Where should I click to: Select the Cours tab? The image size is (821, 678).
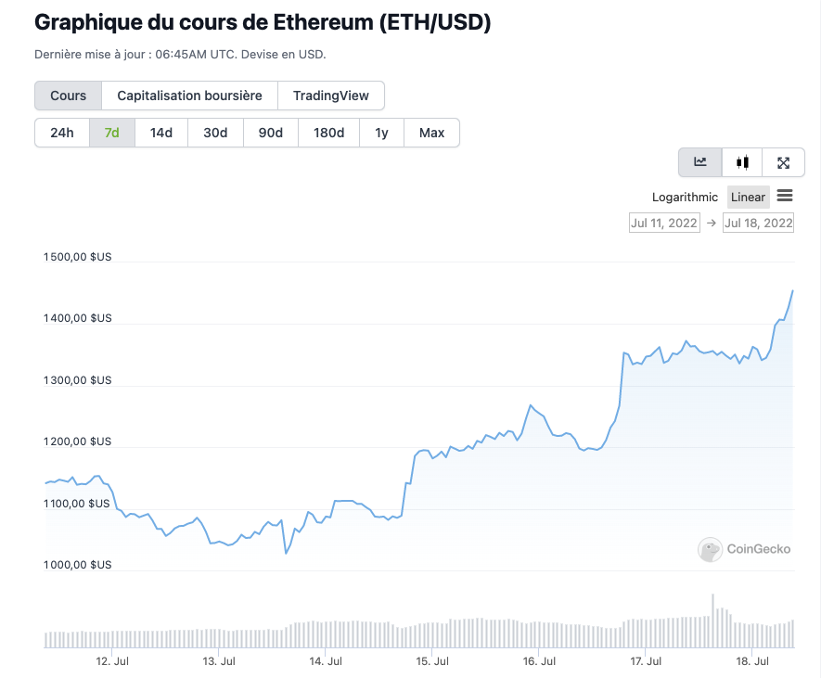pos(69,96)
